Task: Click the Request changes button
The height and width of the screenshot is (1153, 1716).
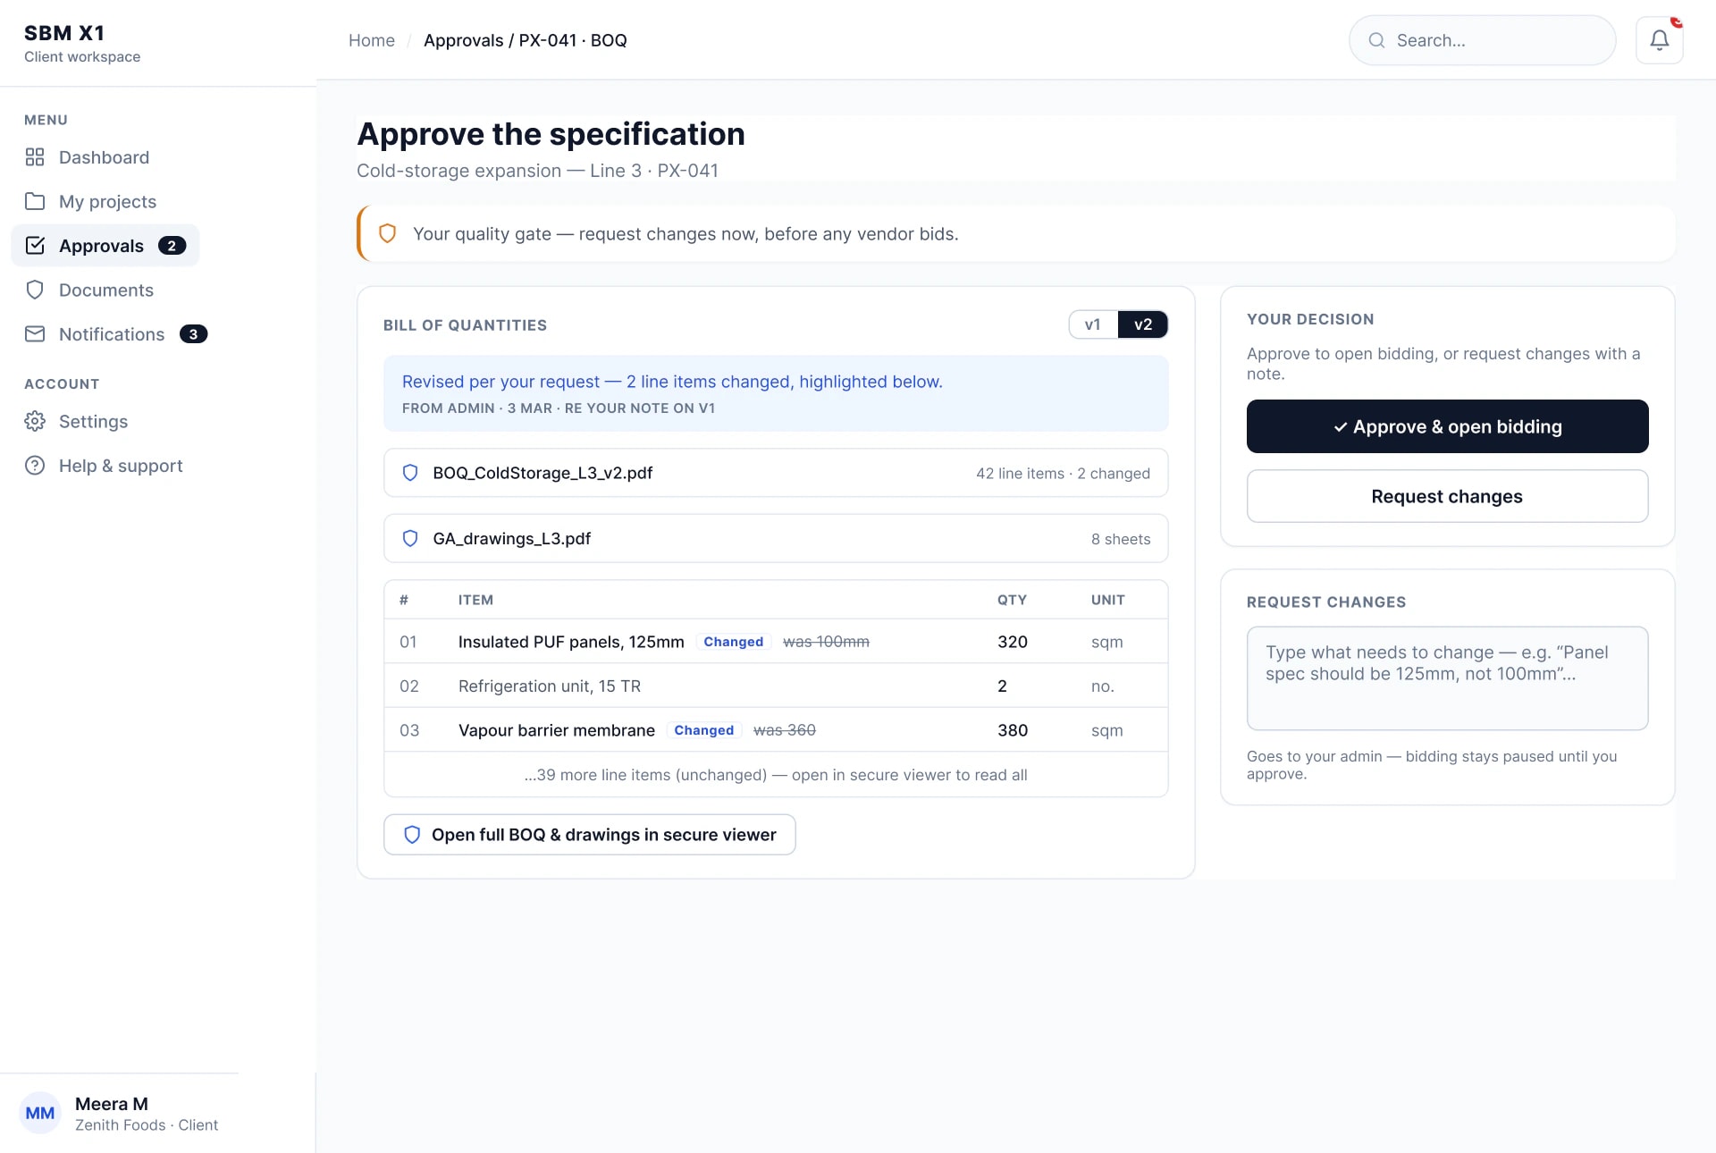Action: tap(1447, 496)
